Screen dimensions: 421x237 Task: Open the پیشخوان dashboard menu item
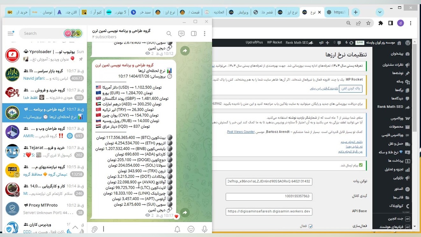coord(400,54)
